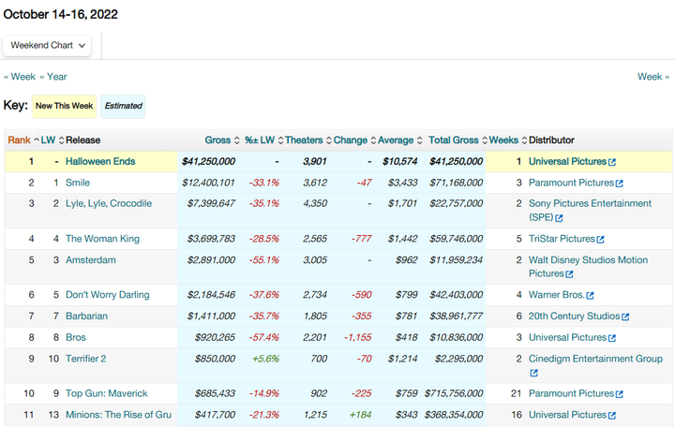The height and width of the screenshot is (427, 675).
Task: Click external link icon after TriStar Pictures
Action: tap(601, 240)
